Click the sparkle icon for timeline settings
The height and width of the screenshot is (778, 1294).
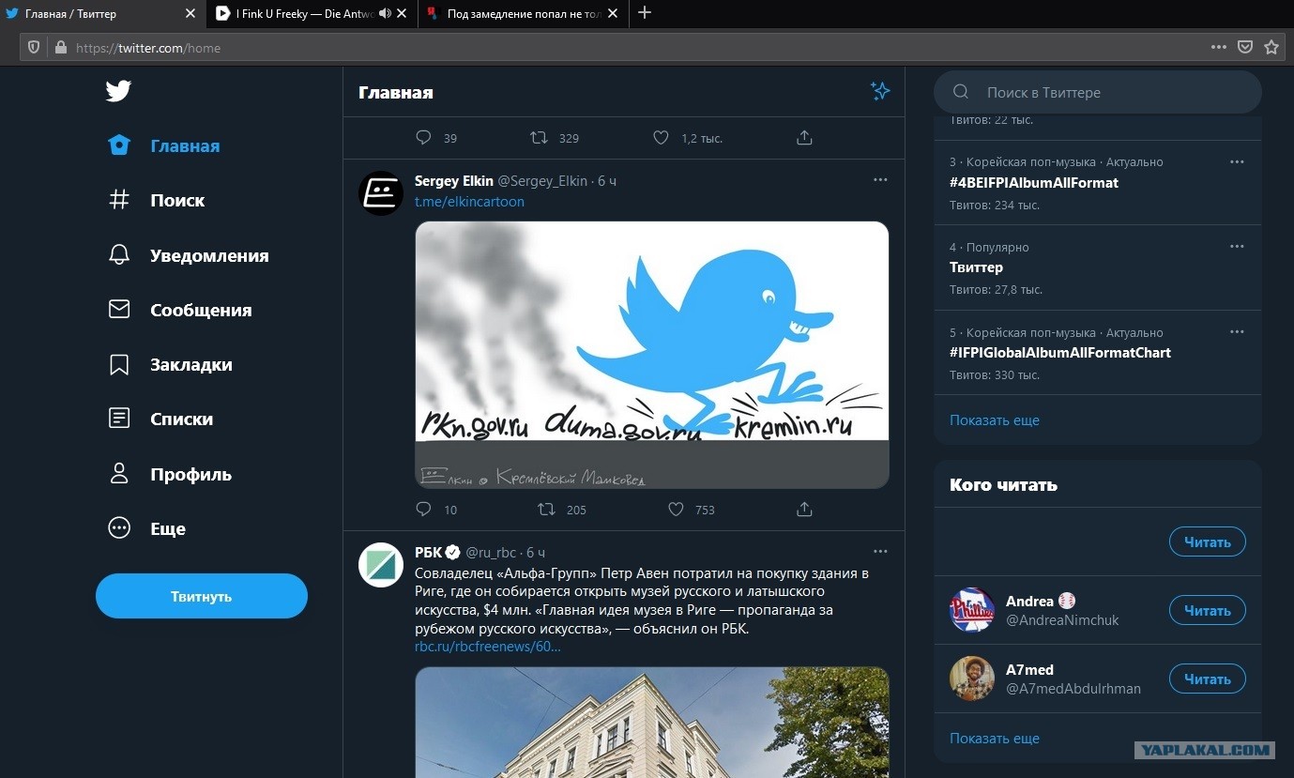(x=879, y=91)
